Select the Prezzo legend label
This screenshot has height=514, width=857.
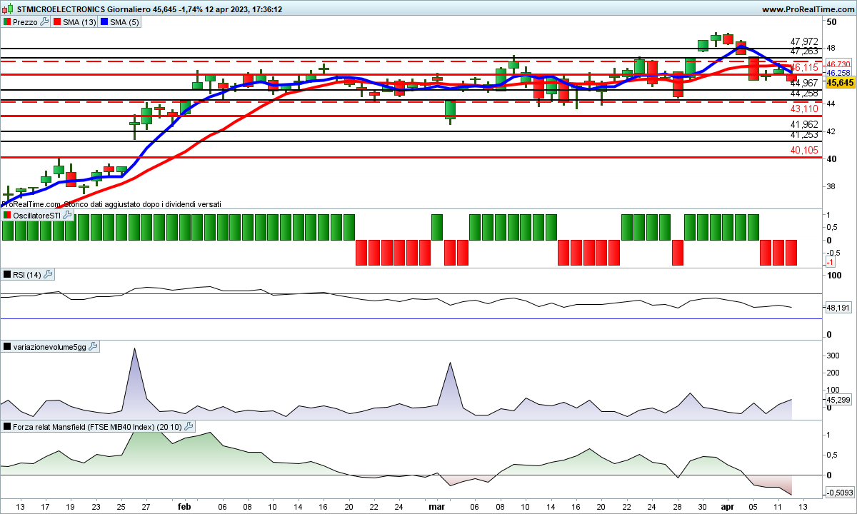point(25,22)
